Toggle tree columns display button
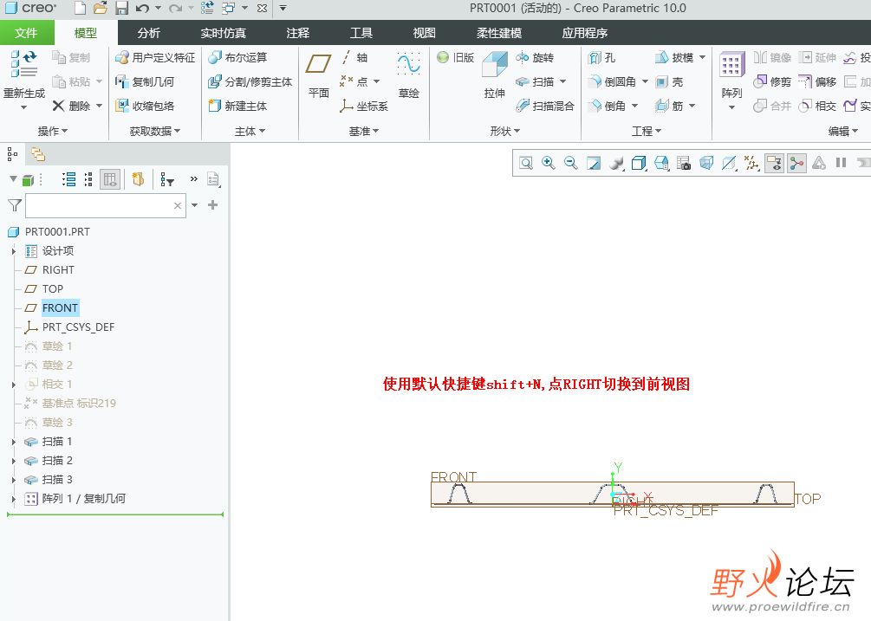 click(110, 179)
